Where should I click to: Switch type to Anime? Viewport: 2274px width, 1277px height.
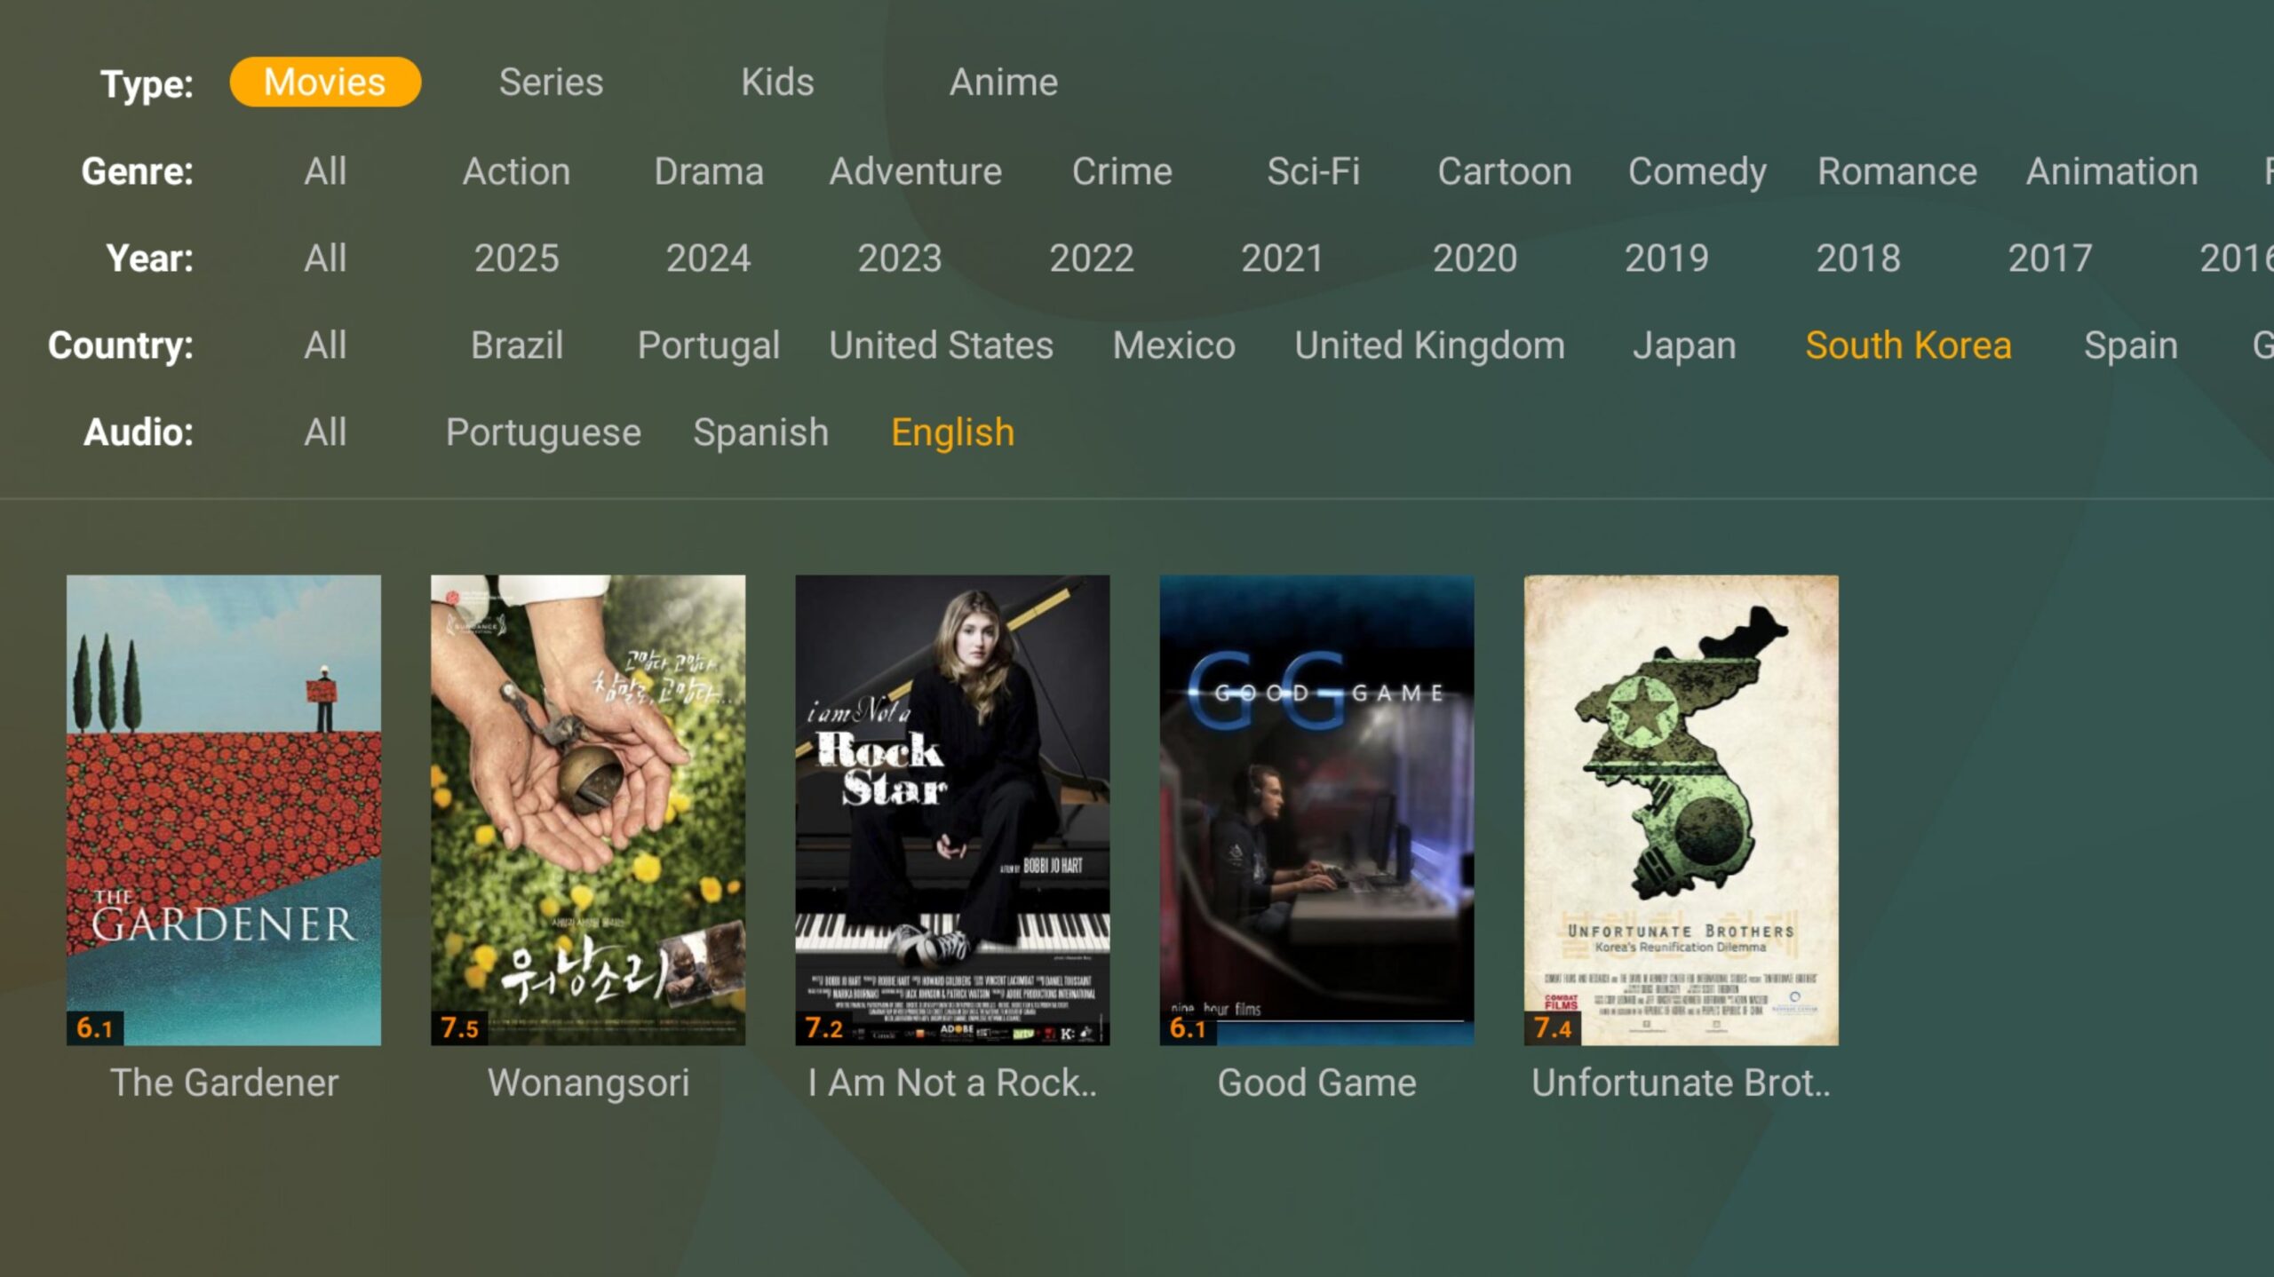pyautogui.click(x=1004, y=82)
